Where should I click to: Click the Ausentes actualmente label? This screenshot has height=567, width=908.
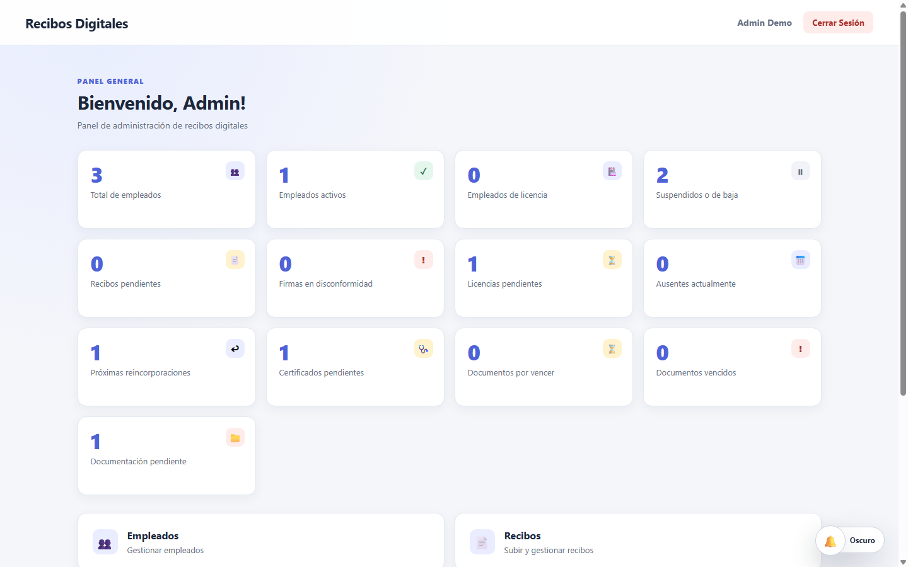pos(696,284)
